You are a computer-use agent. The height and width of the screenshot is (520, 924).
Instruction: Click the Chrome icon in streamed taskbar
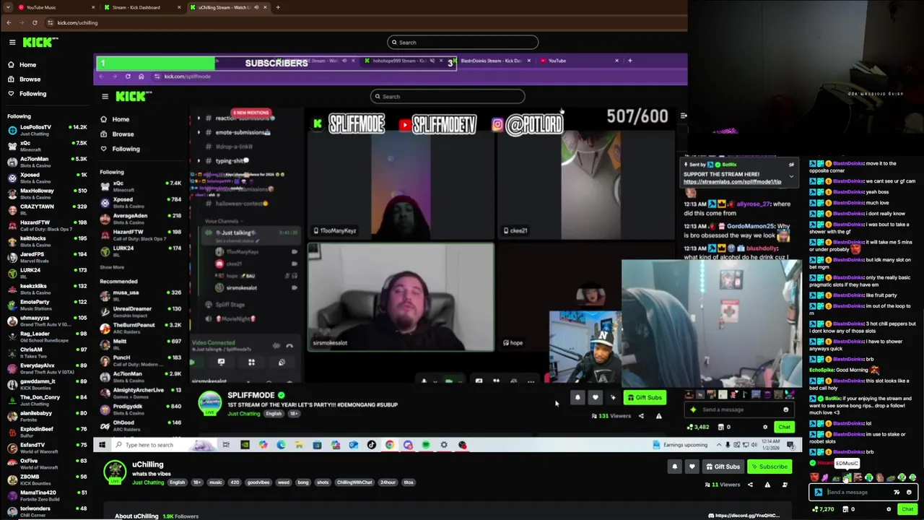(x=390, y=445)
